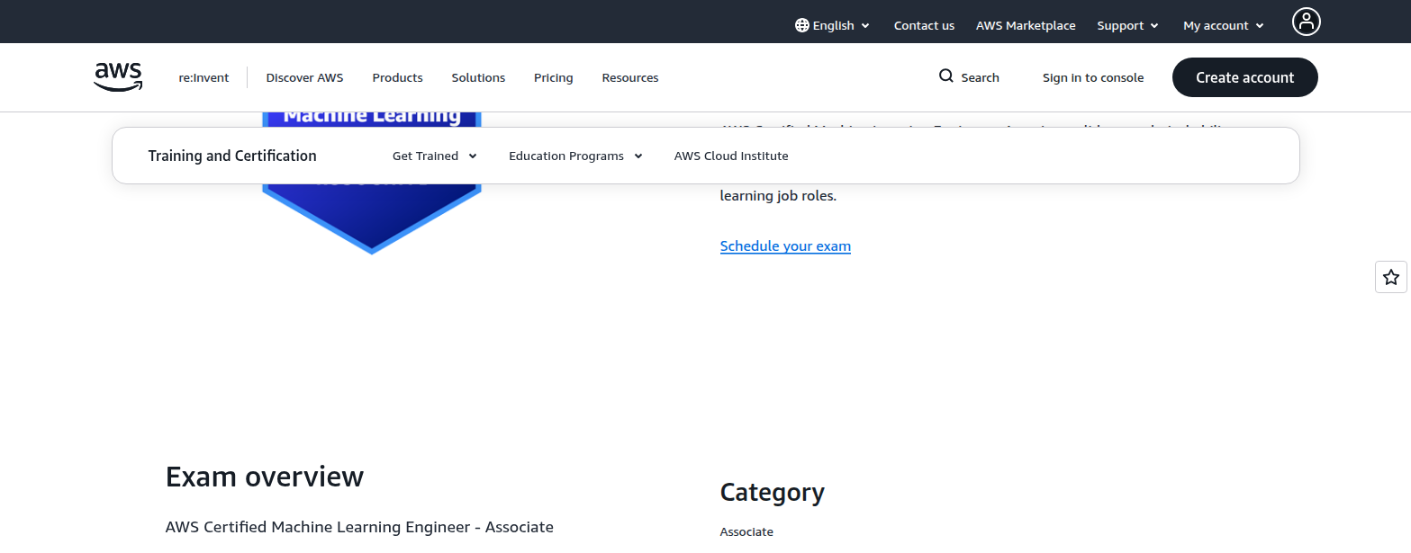Image resolution: width=1411 pixels, height=553 pixels.
Task: Select 'AWS Certified Machine Learning Engineer - Associate' text
Action: [x=359, y=527]
